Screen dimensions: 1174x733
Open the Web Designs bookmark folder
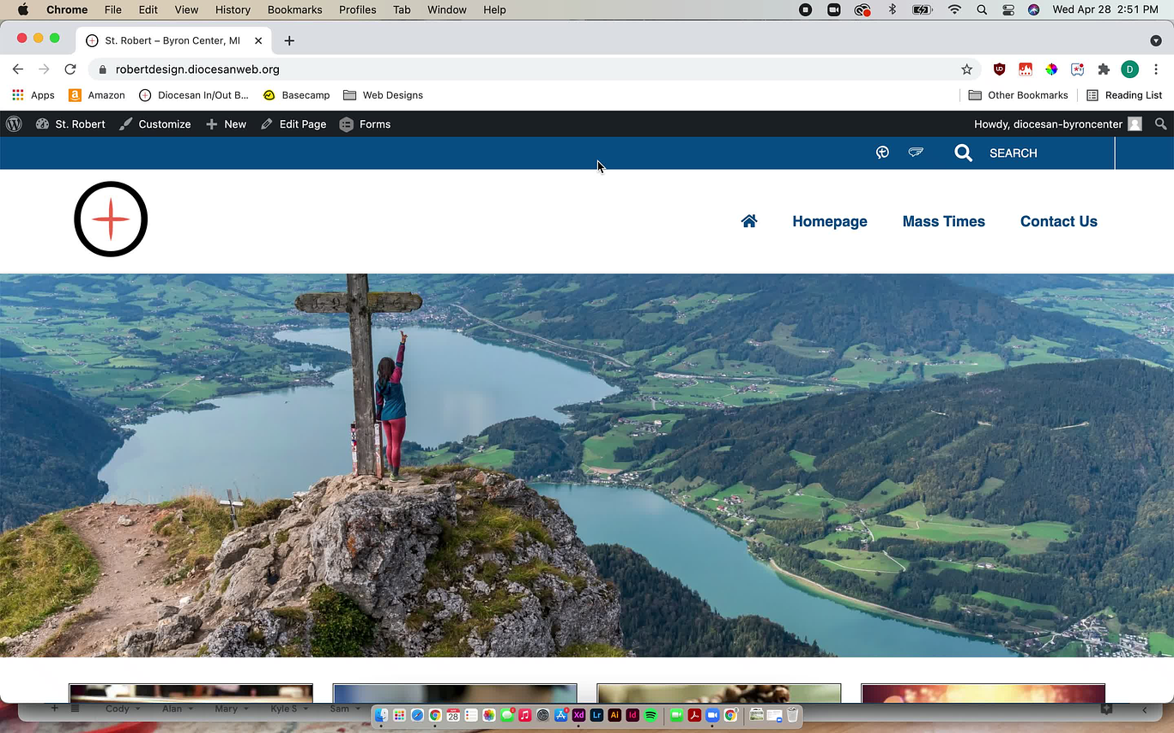(383, 95)
